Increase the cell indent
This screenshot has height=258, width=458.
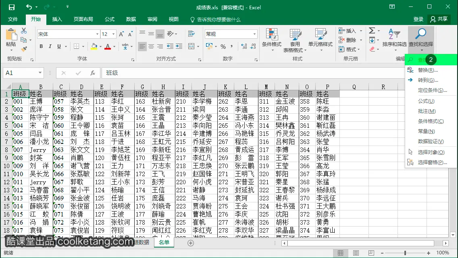click(179, 46)
